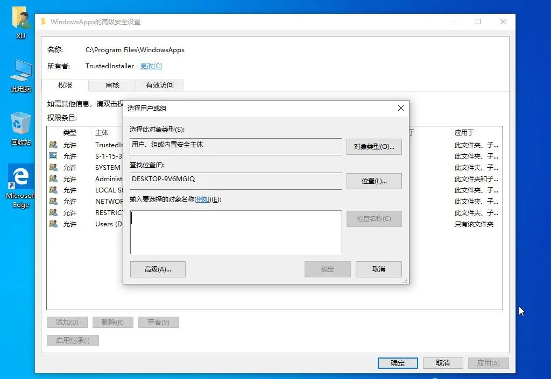
Task: Click the 应用(A) button
Action: click(x=488, y=363)
